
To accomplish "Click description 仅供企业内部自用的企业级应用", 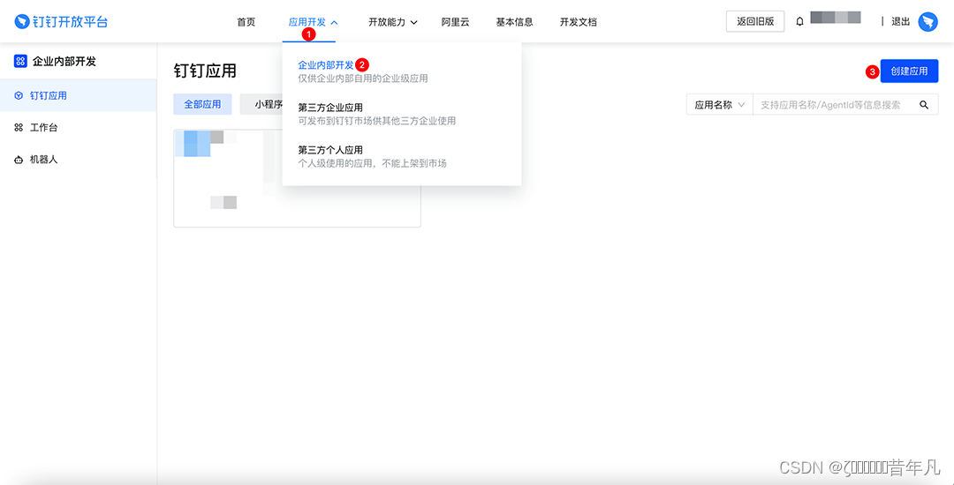I will tap(363, 78).
